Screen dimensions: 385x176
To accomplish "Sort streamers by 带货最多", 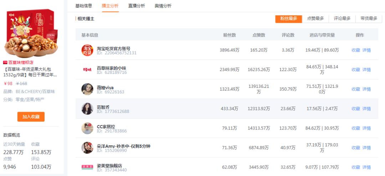I will pos(369,19).
